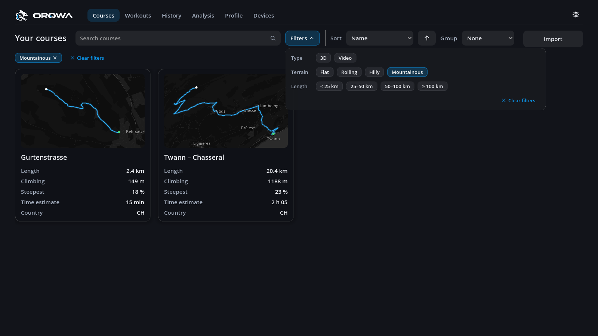The height and width of the screenshot is (336, 598).
Task: Toggle the 25–50 km length filter
Action: [361, 86]
